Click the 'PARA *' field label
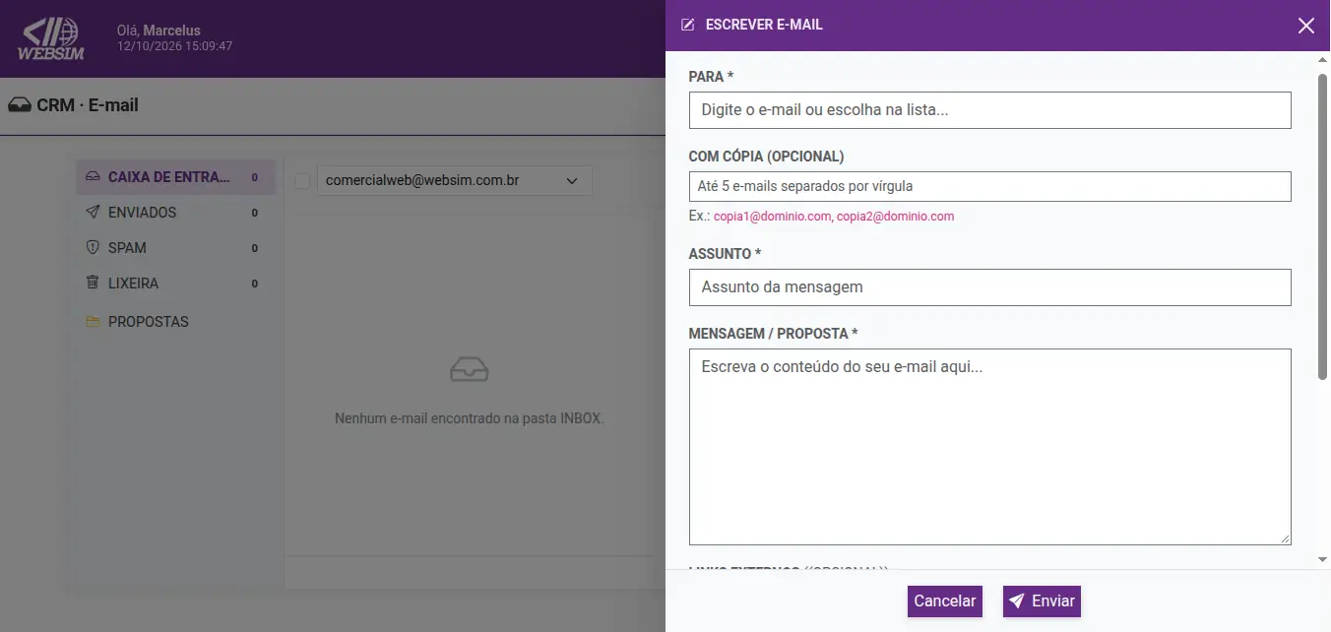The height and width of the screenshot is (632, 1331). click(x=712, y=77)
